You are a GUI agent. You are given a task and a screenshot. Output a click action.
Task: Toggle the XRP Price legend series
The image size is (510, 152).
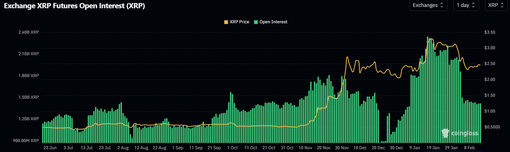(239, 22)
